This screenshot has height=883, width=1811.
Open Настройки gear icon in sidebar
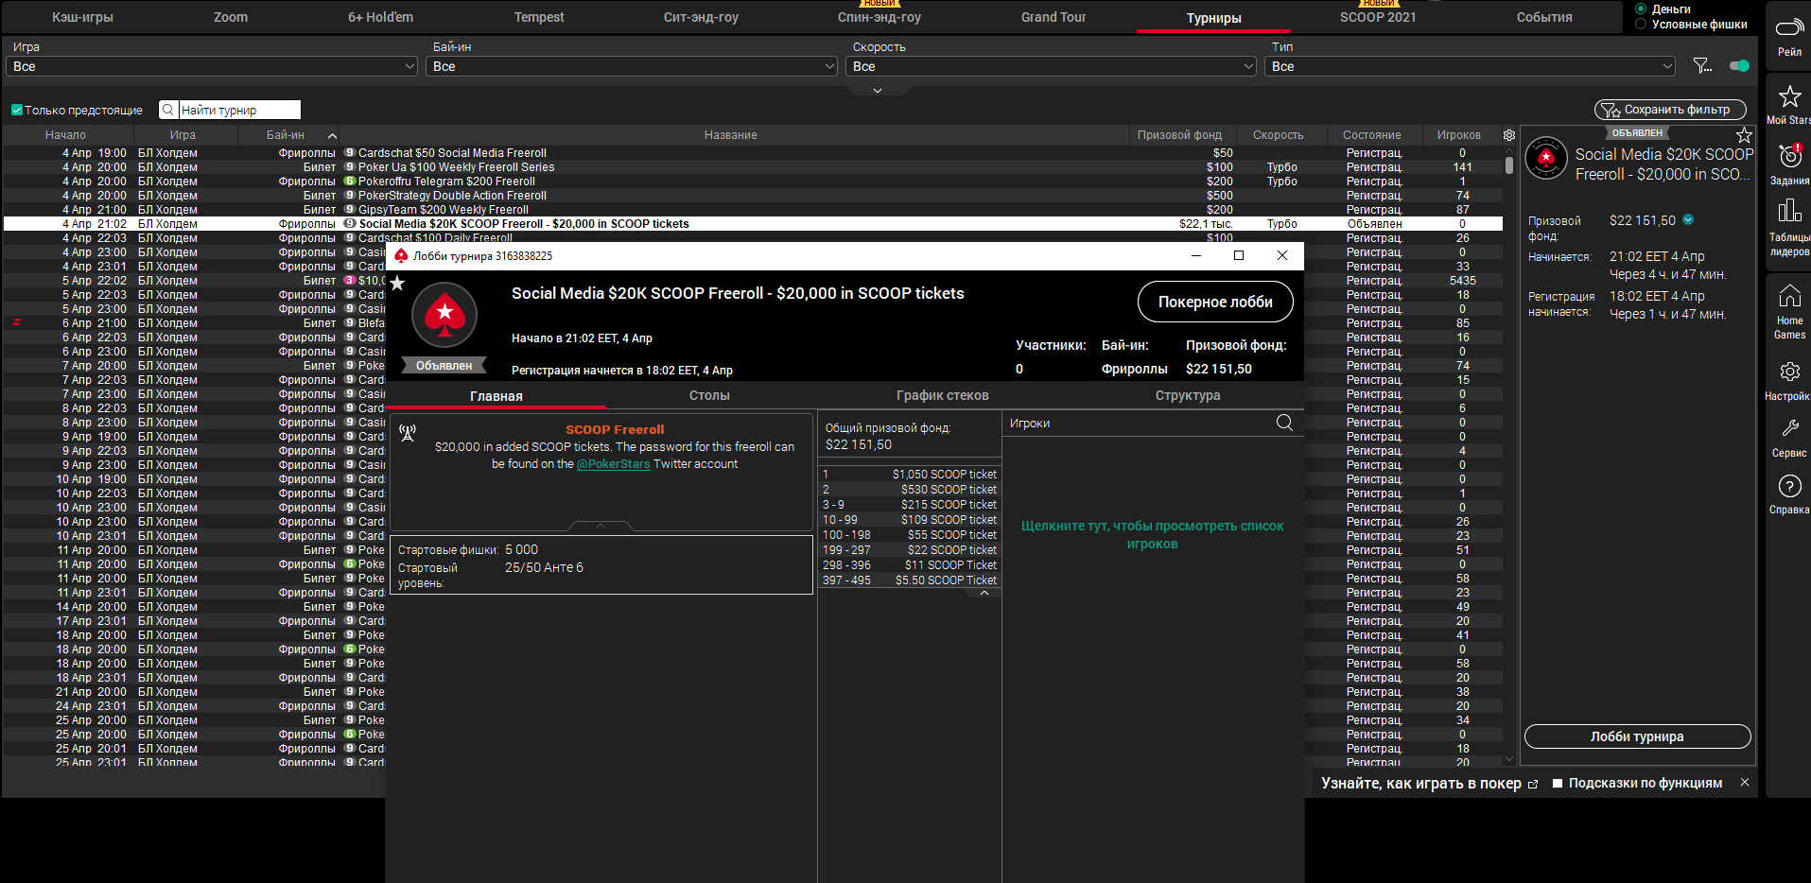(x=1789, y=372)
